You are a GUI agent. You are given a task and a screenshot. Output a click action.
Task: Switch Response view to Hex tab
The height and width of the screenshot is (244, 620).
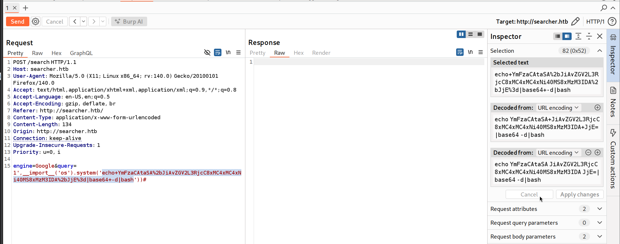point(299,53)
